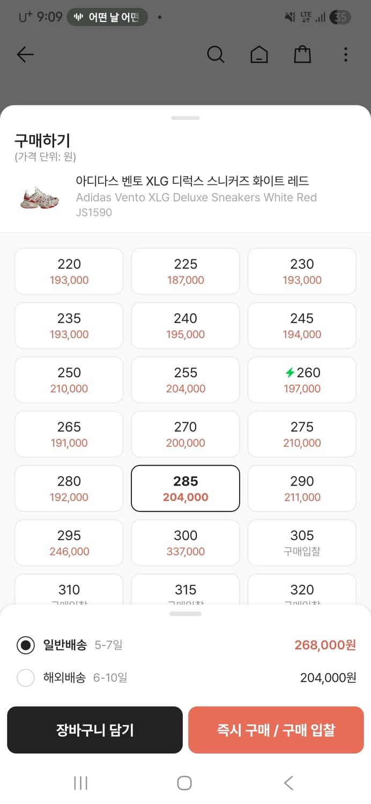
Task: Tap the lightning icon on size 260
Action: point(290,372)
